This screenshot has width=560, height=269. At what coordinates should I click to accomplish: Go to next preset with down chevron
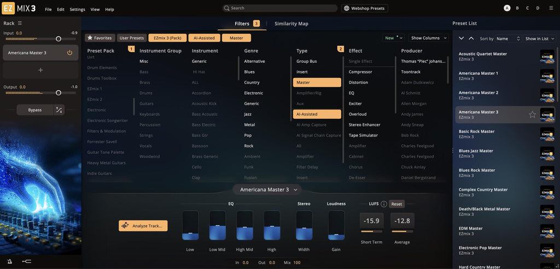[x=461, y=38]
